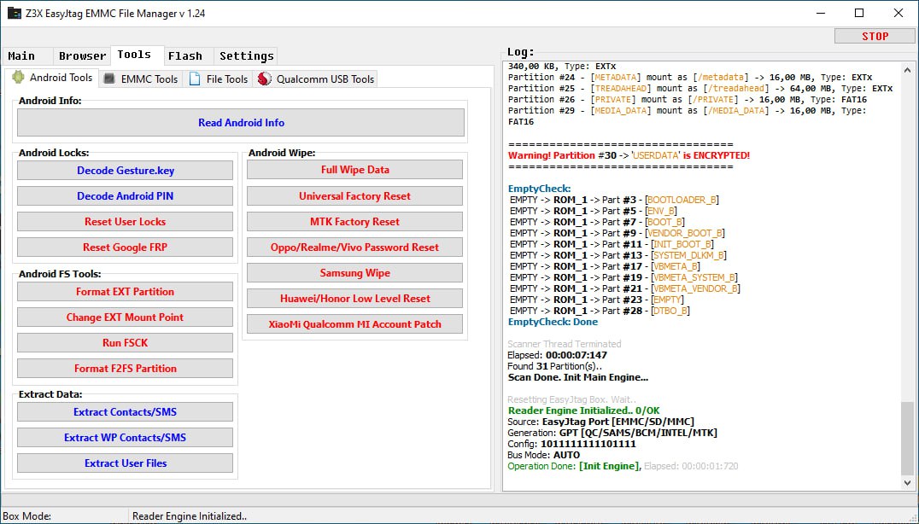919x524 pixels.
Task: Click Oppo/Realme/Vivo Password Reset button
Action: click(x=354, y=247)
